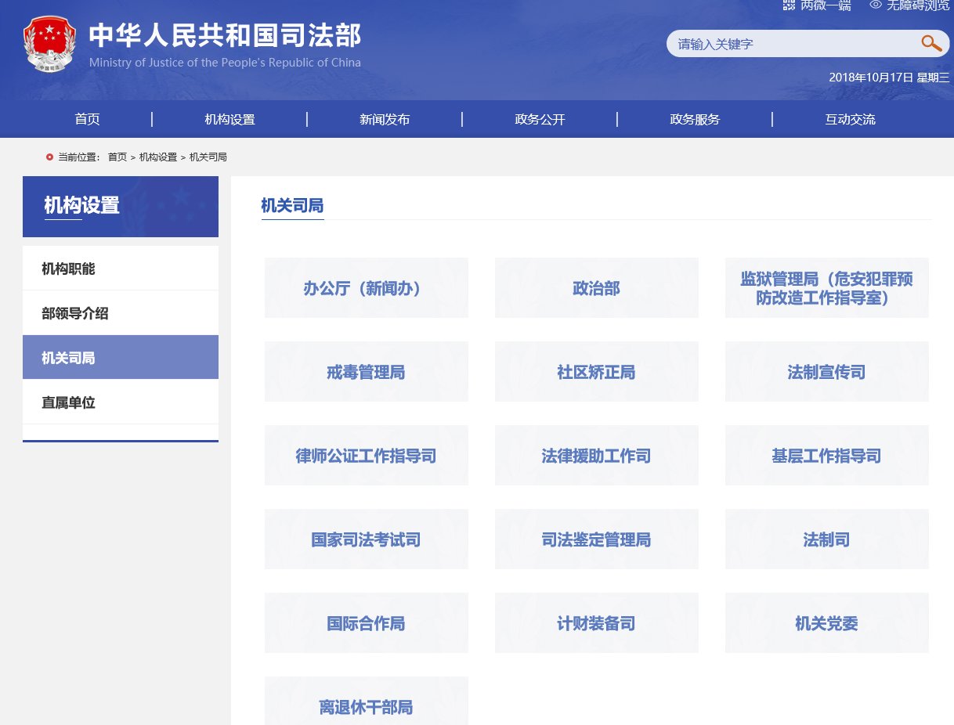Click the search magnifier icon

click(931, 44)
